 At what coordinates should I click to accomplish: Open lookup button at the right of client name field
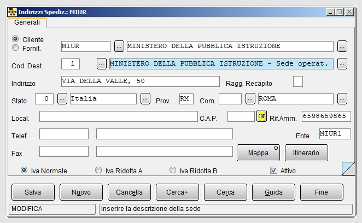coord(342,46)
